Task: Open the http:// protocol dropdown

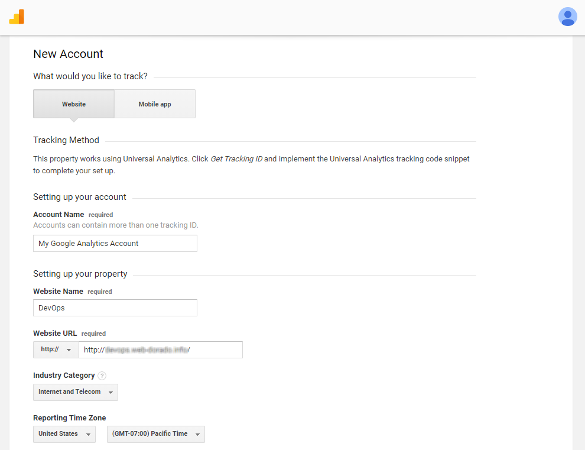Action: pos(56,349)
